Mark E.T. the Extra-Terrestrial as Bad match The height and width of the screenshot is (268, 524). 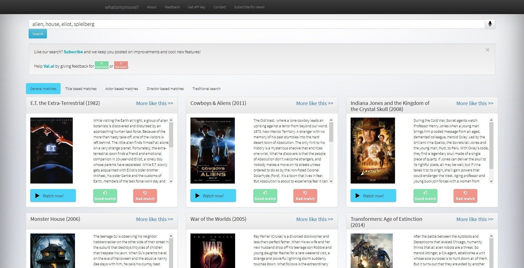coord(145,196)
